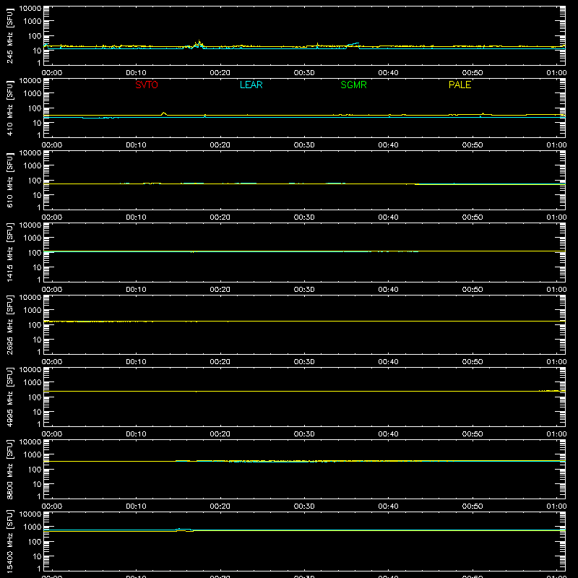Viewport: 578px width, 578px height.
Task: Click the cyan LEAR station legend label
Action: point(251,85)
